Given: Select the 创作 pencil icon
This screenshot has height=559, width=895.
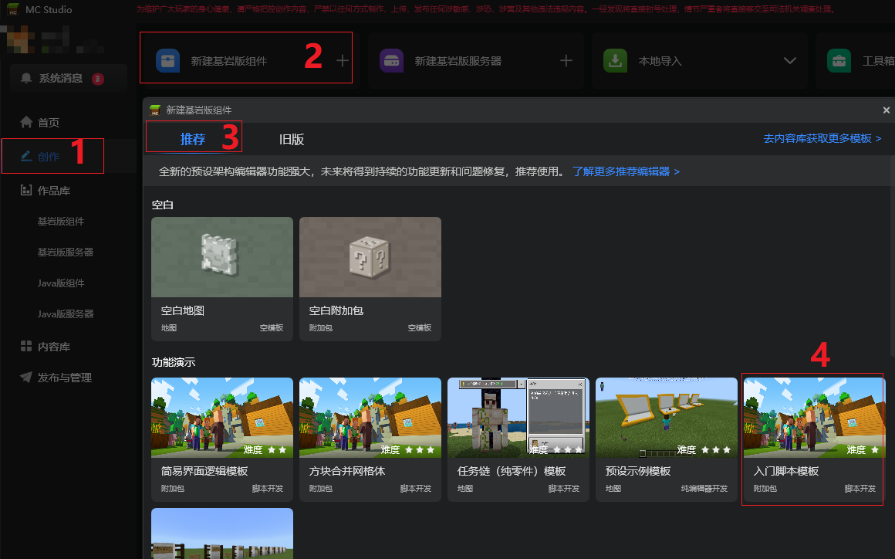Looking at the screenshot, I should click(26, 156).
